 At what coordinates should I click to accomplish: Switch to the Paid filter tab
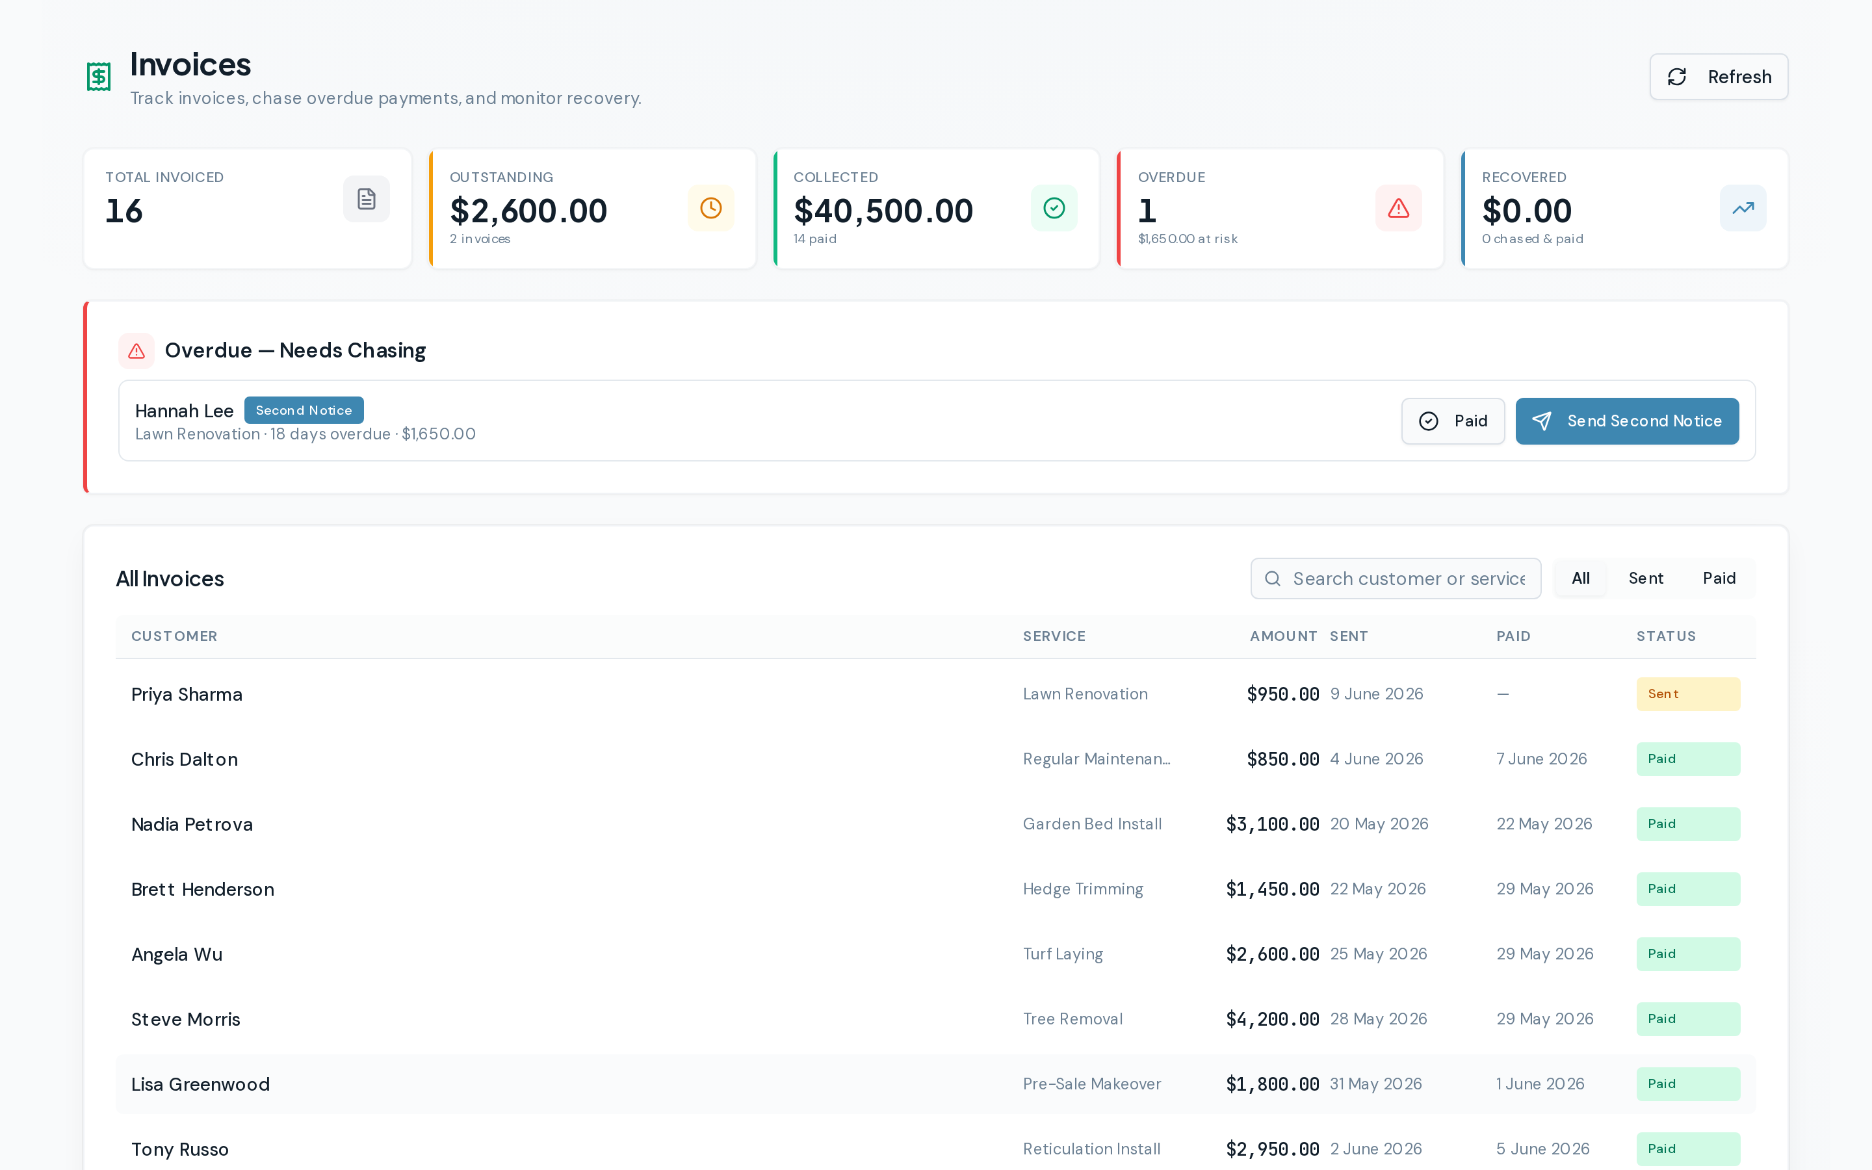coord(1719,578)
